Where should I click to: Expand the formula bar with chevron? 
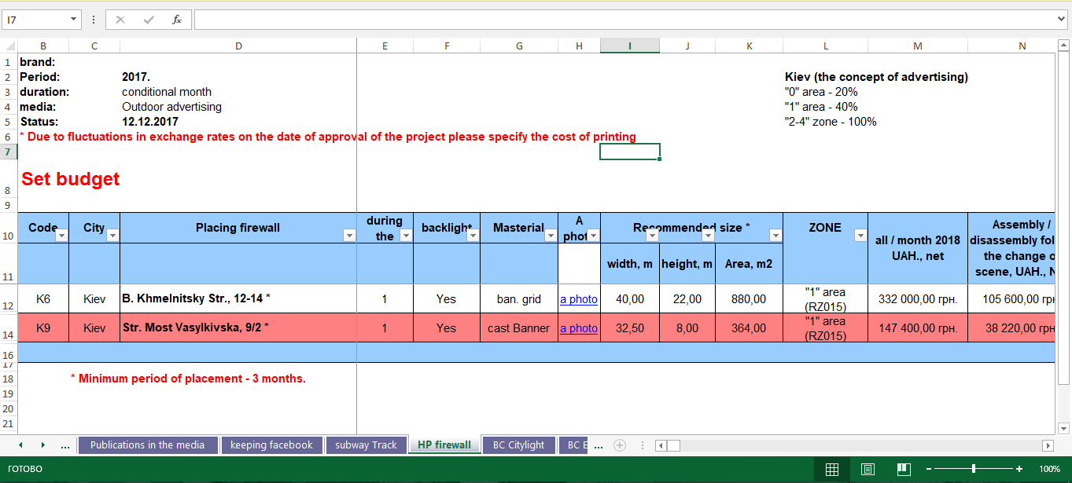(x=1062, y=20)
